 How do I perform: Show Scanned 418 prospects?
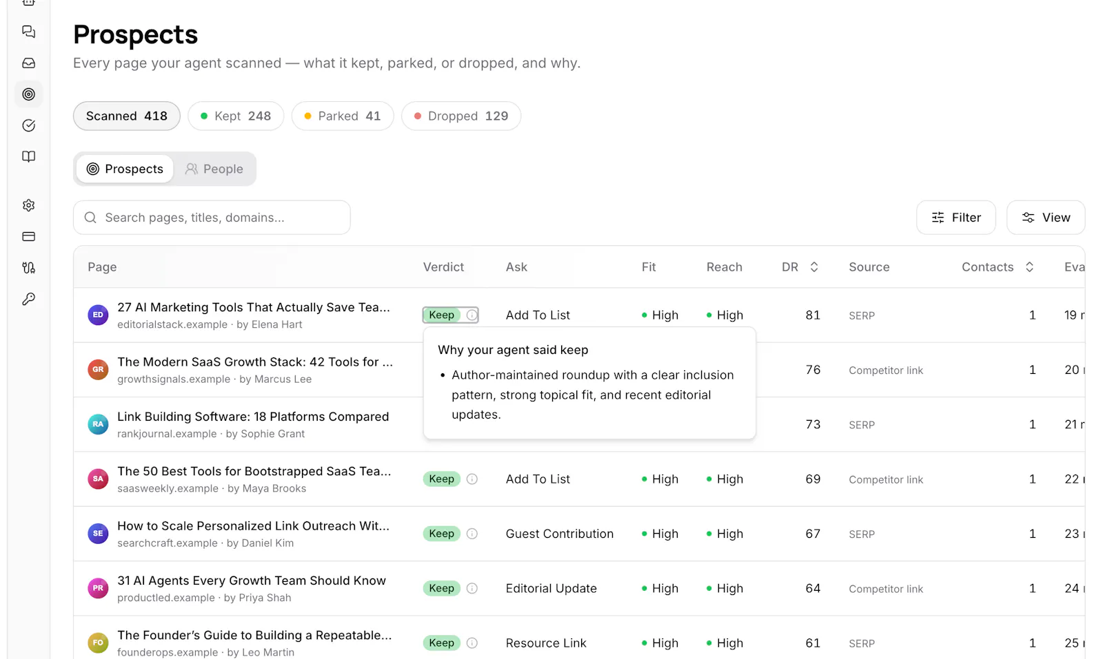point(127,116)
